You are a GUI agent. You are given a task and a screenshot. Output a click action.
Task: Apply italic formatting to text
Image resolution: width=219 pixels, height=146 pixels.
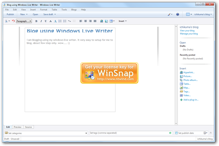[x=41, y=21]
